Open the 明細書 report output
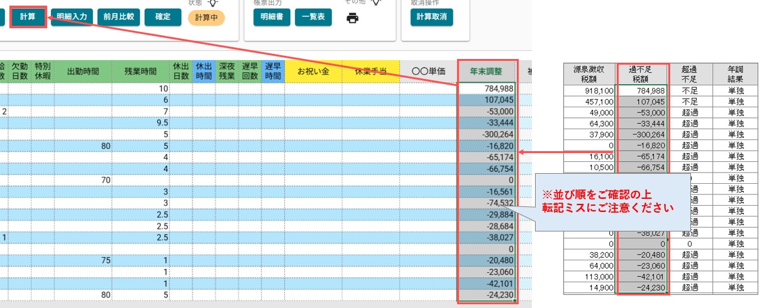762x308 pixels. (272, 17)
